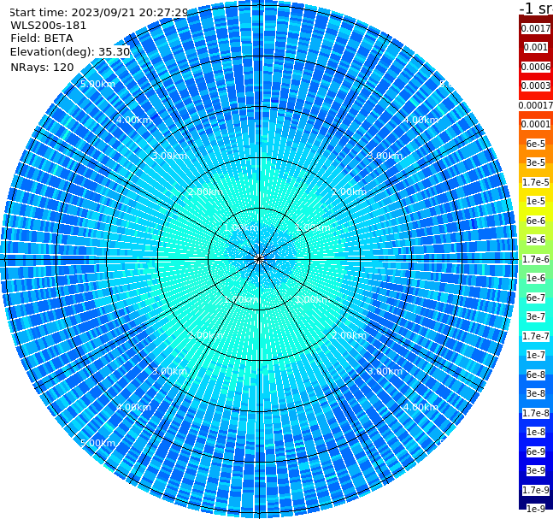This screenshot has width=553, height=519.
Task: Click the 1e-6 colorbar tick
Action: pos(536,278)
